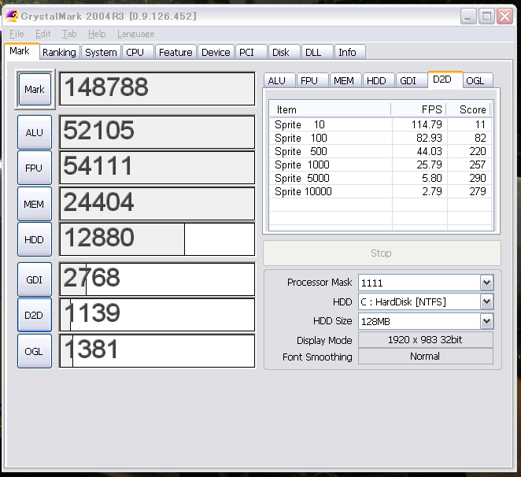Image resolution: width=521 pixels, height=477 pixels.
Task: Open the Tab menu
Action: 69,34
